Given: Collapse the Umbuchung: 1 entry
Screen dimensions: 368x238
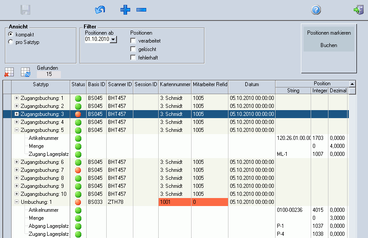Looking at the screenshot, I should 17,202.
